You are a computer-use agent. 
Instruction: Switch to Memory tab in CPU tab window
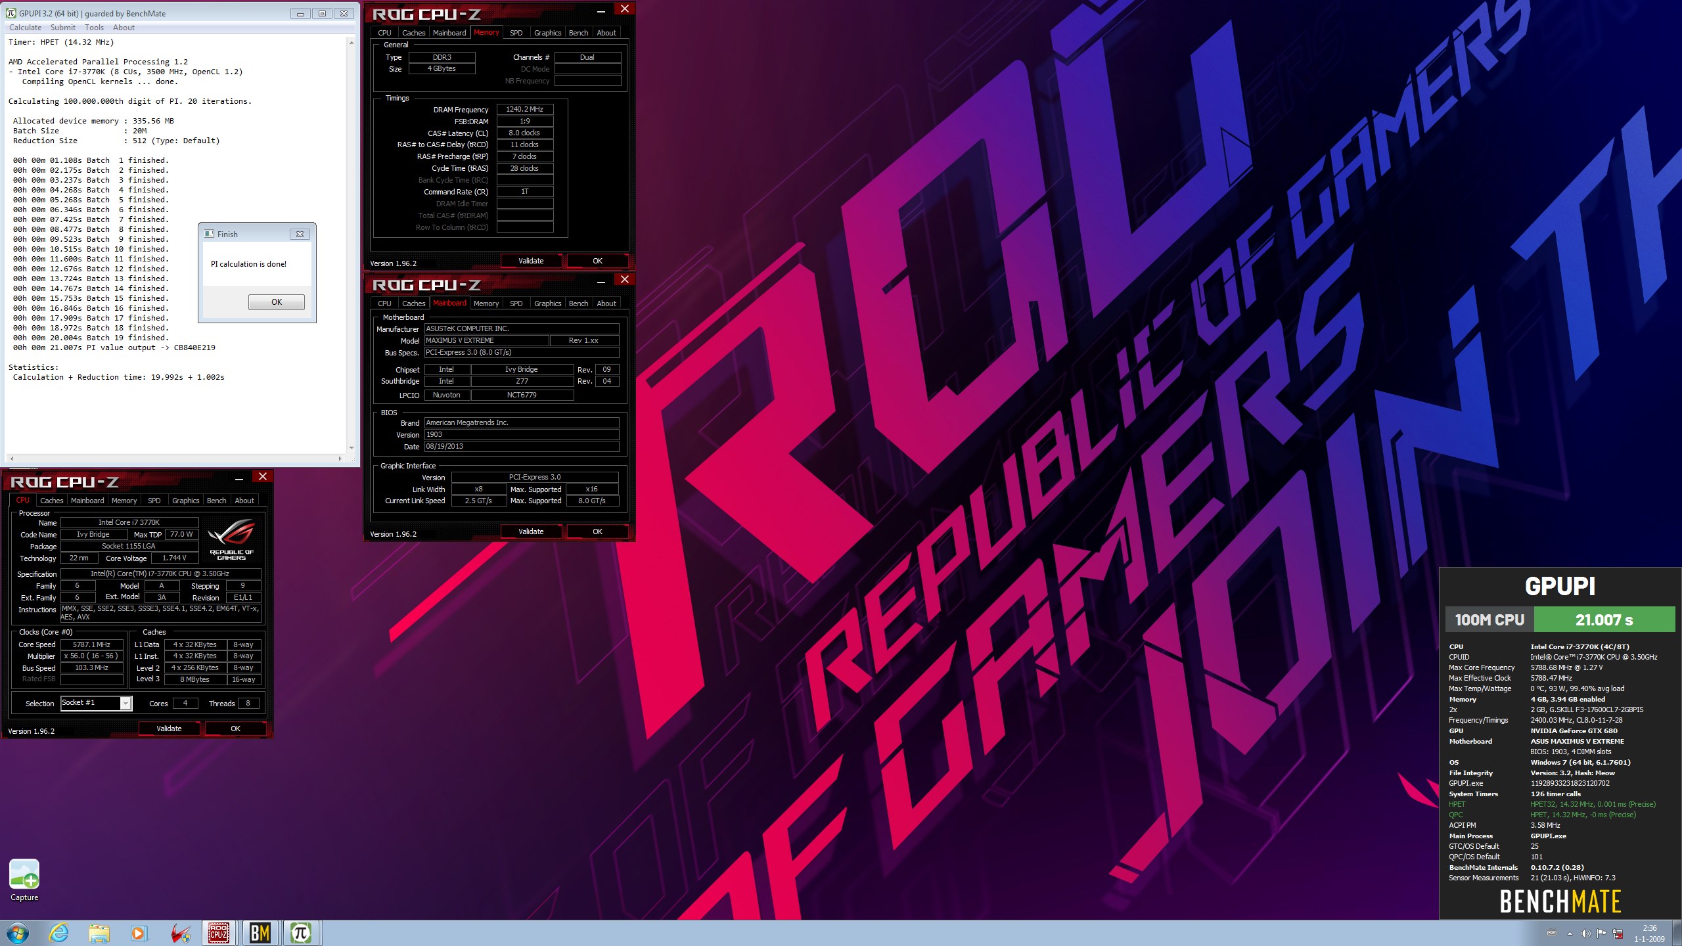click(124, 501)
